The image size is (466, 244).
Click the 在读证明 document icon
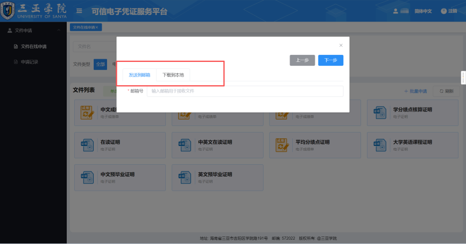[x=87, y=144]
